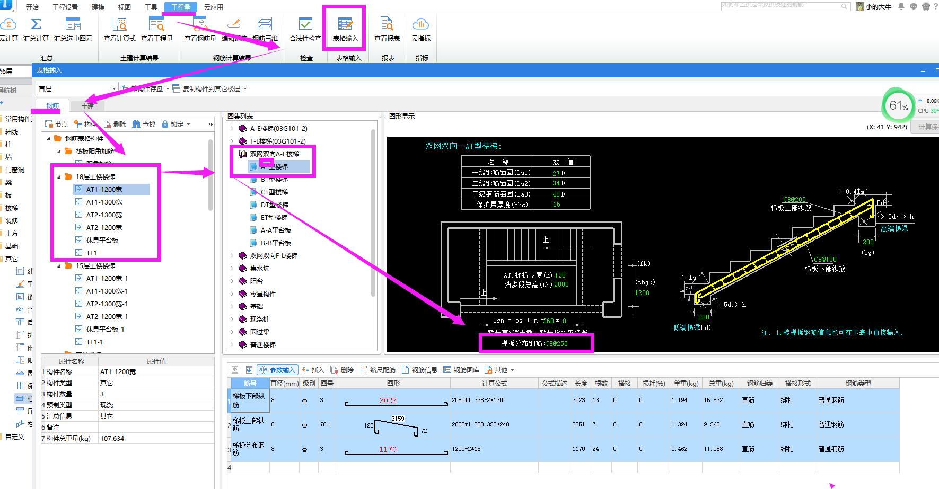Switch to the 土建 tab
This screenshot has width=939, height=489.
(x=87, y=106)
